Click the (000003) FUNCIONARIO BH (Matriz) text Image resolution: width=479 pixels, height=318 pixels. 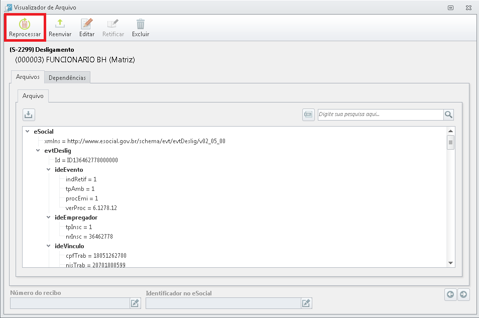click(x=75, y=60)
